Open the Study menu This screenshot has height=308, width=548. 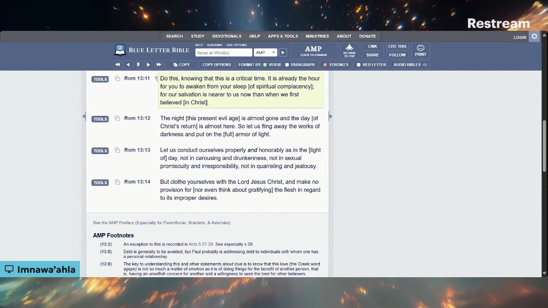197,36
